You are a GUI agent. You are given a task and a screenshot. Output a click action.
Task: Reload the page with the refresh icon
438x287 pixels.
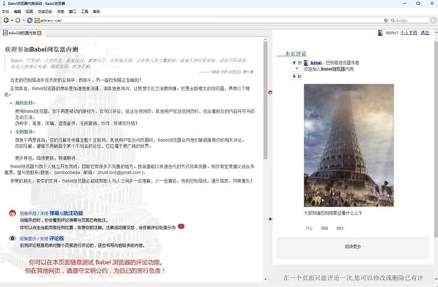coord(29,20)
